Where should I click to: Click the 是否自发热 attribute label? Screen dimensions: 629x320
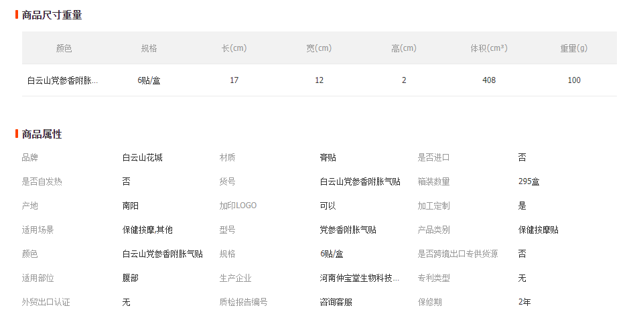[x=42, y=181]
